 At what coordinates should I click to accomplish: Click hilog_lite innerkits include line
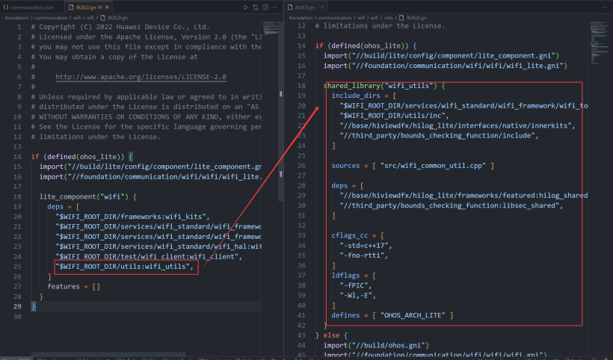(x=458, y=125)
